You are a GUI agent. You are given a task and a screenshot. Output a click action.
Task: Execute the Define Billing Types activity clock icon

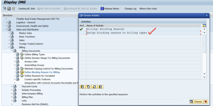pyautogui.click(x=22, y=55)
